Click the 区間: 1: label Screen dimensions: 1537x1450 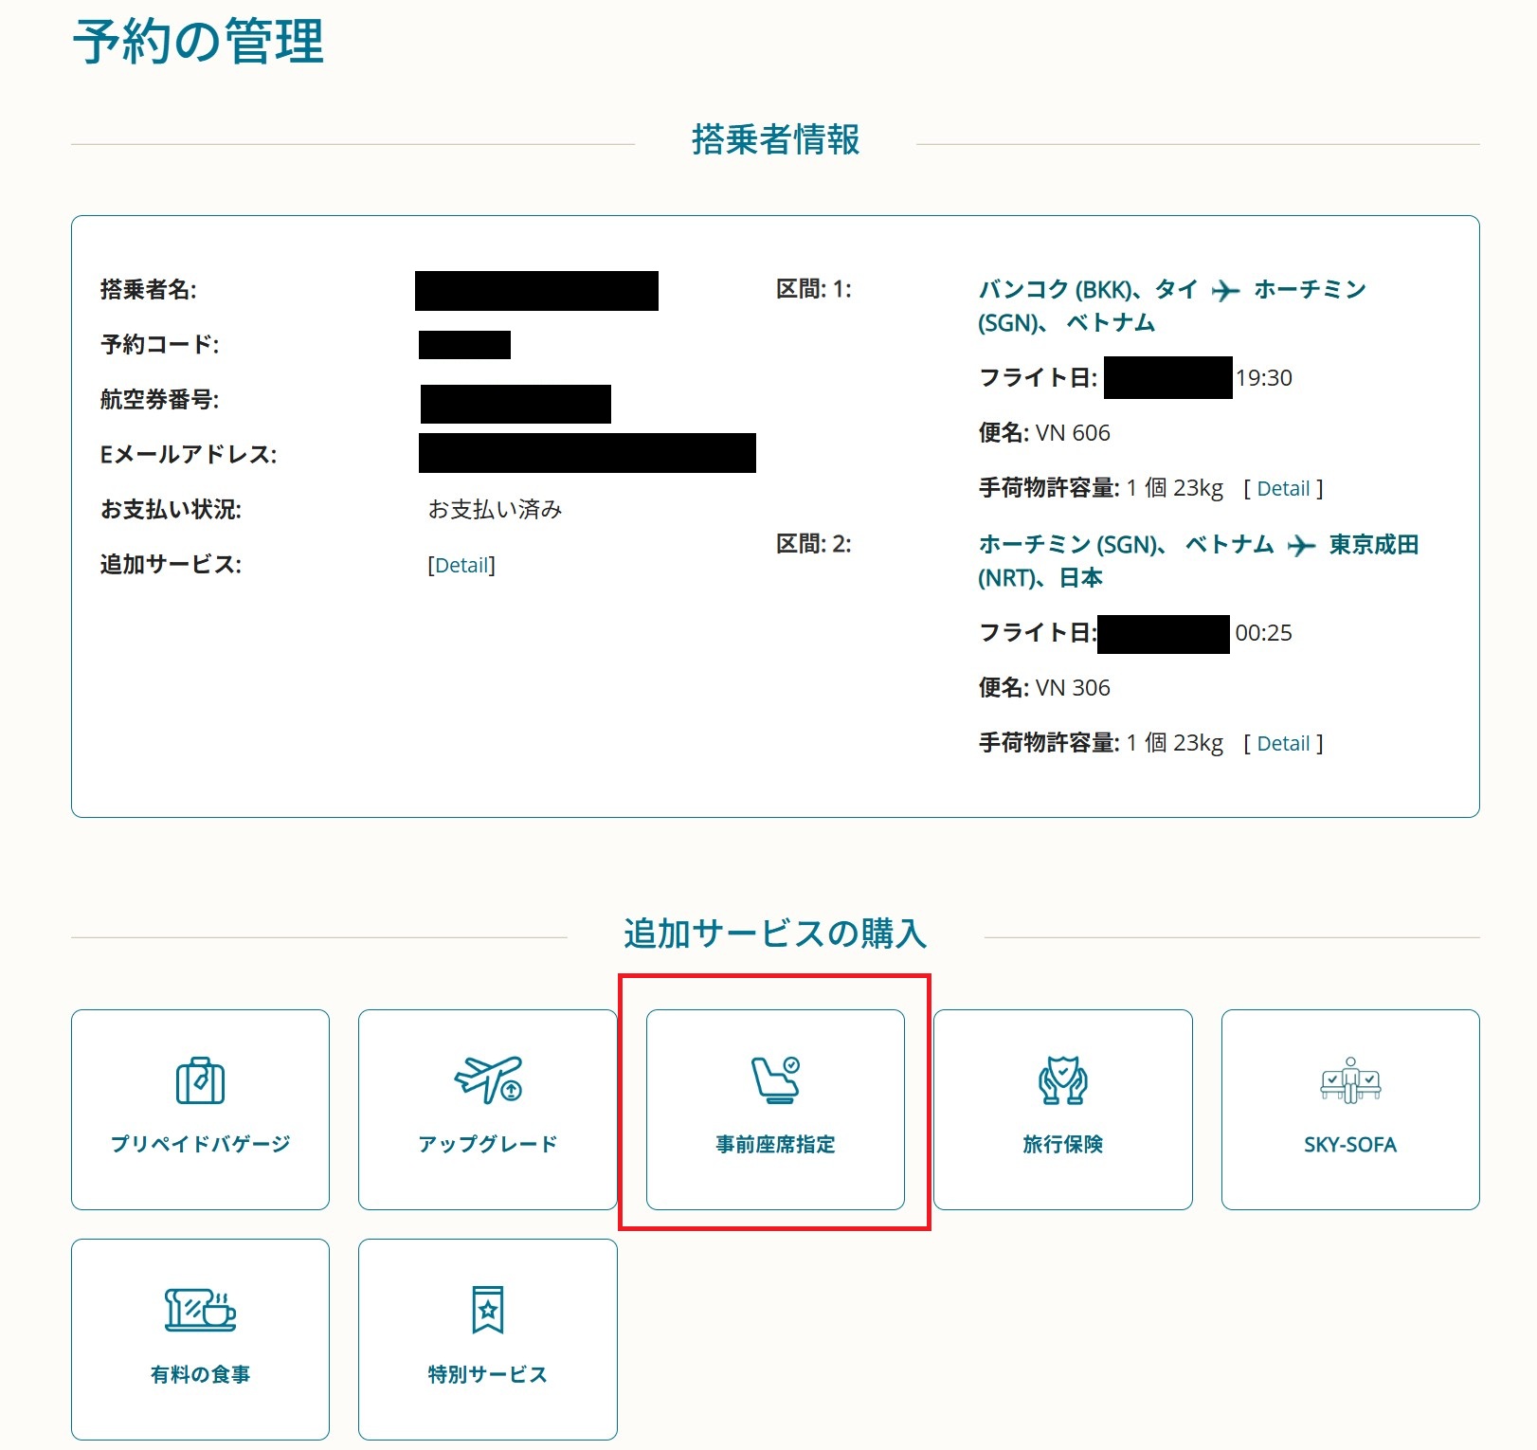814,289
